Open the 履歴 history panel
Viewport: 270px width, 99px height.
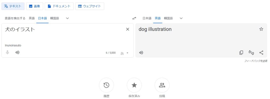(107, 85)
